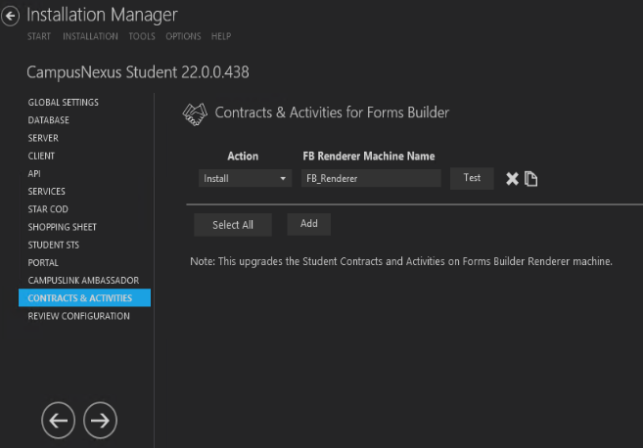Select GLOBAL SETTINGS in the sidebar
The width and height of the screenshot is (643, 448).
[63, 103]
